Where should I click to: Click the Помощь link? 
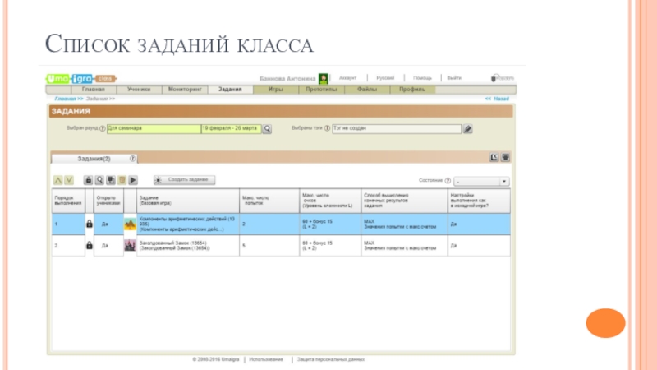point(422,78)
